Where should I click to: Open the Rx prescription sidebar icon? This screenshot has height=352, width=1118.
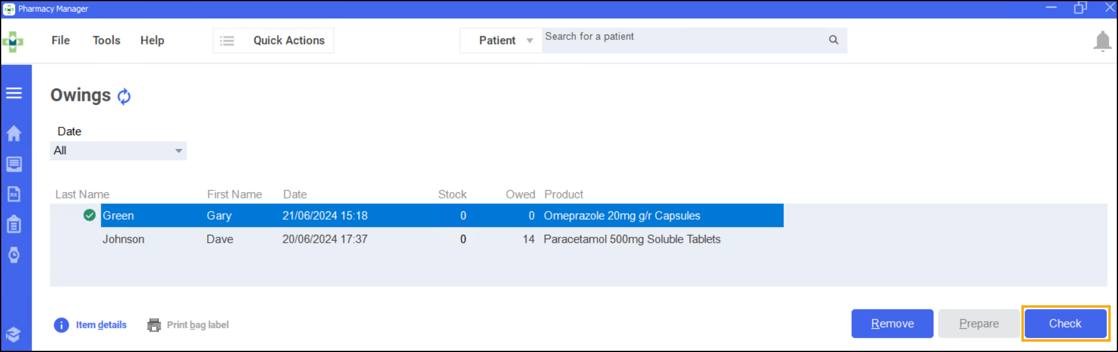(14, 194)
